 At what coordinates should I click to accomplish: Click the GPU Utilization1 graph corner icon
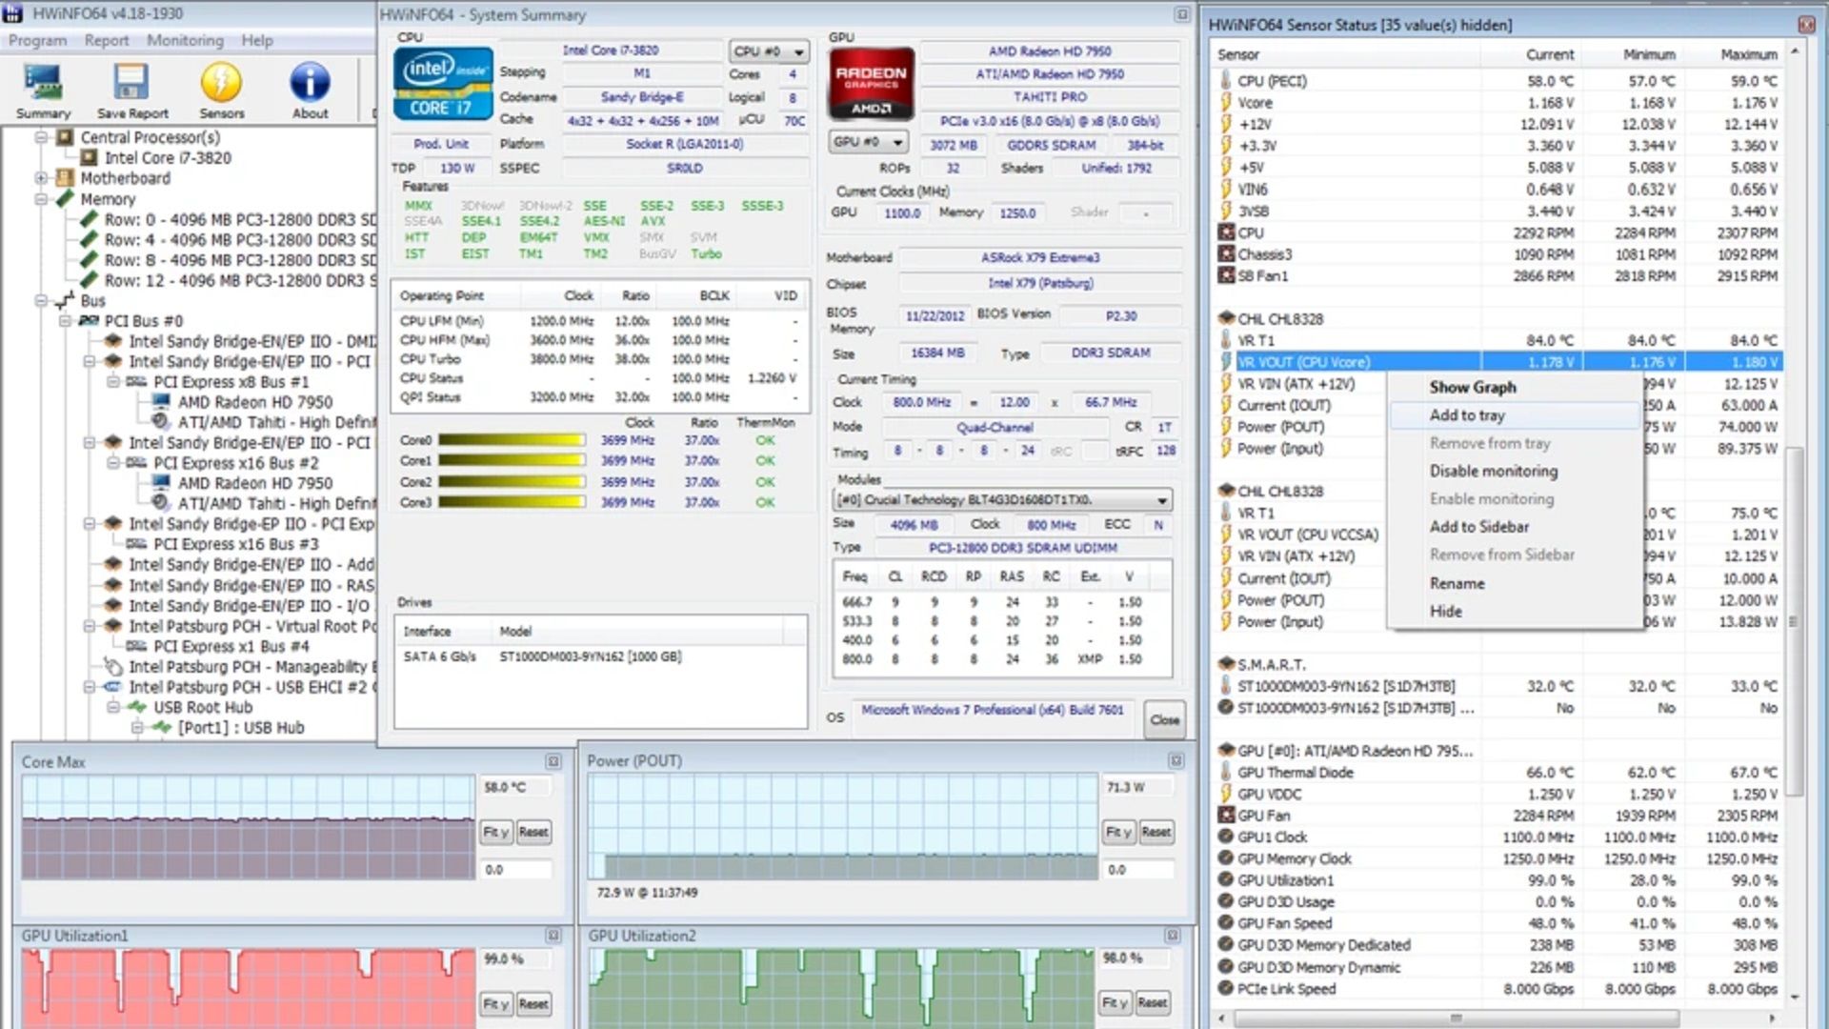tap(553, 936)
